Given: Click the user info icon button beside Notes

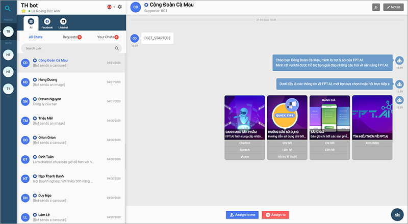Looking at the screenshot, I should (376, 7).
